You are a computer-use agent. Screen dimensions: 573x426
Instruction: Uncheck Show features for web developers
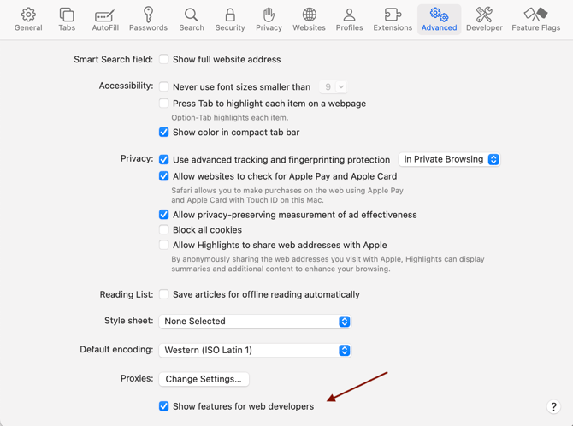pyautogui.click(x=164, y=406)
